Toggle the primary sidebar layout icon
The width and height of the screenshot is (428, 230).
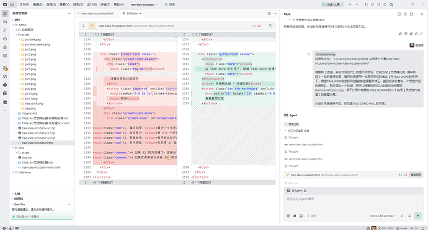coord(367,4)
